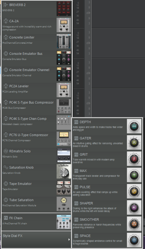Click 'Modeled classic compressor' description
Screen dimensions: 145x249
18,124
